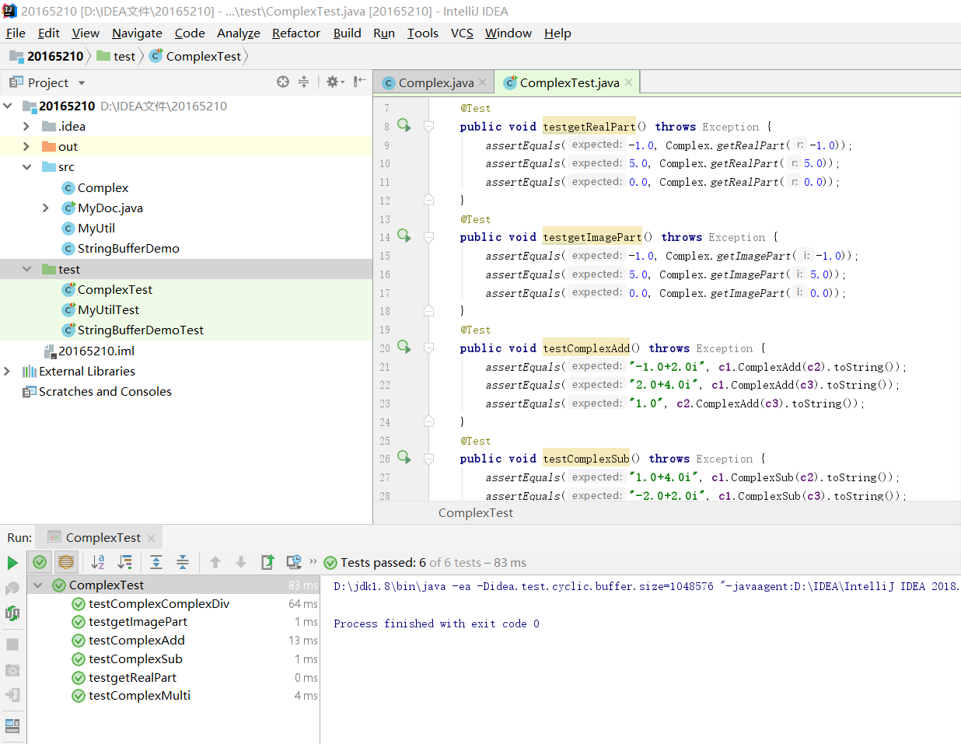Run testComplexAdd via gutter icon
Viewport: 961px width, 744px height.
tap(404, 347)
